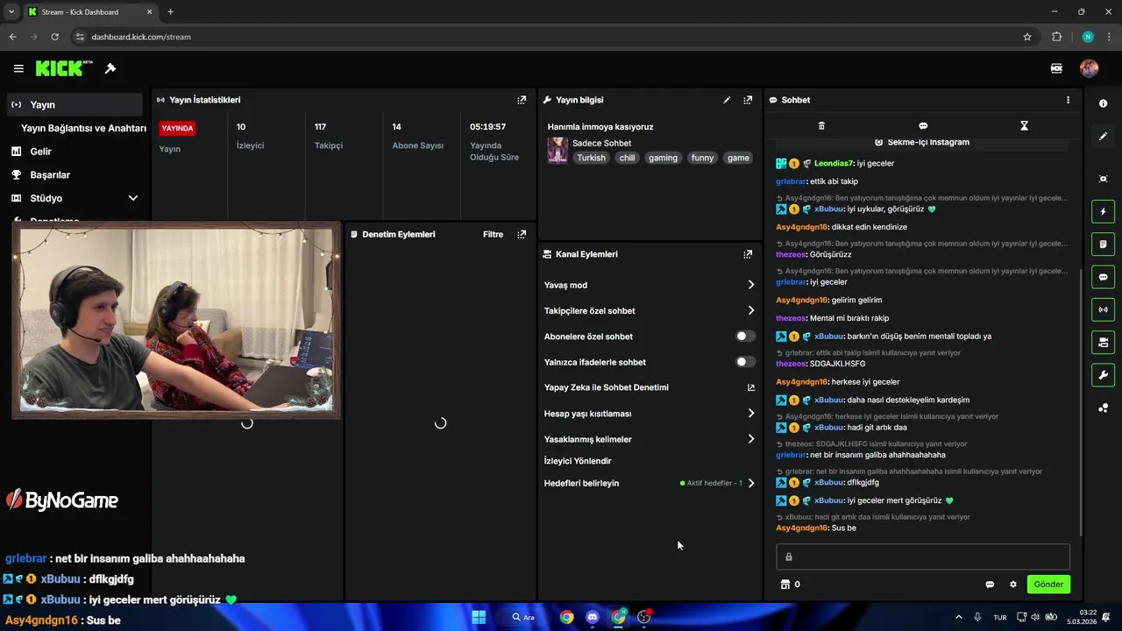Click the chill stream tag

tap(627, 158)
